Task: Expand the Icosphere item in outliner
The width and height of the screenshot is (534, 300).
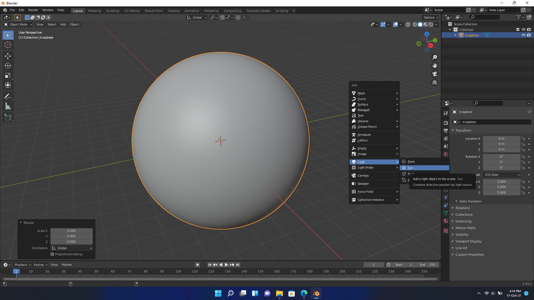Action: [x=456, y=35]
